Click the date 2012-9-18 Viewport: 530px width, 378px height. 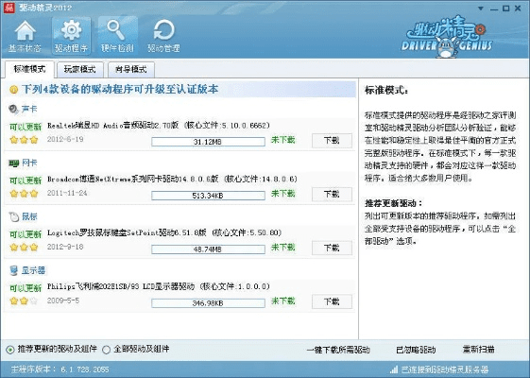(x=65, y=247)
